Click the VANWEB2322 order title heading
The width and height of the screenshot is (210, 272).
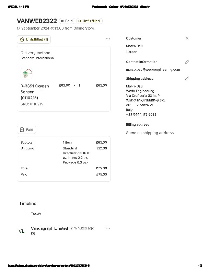37,21
